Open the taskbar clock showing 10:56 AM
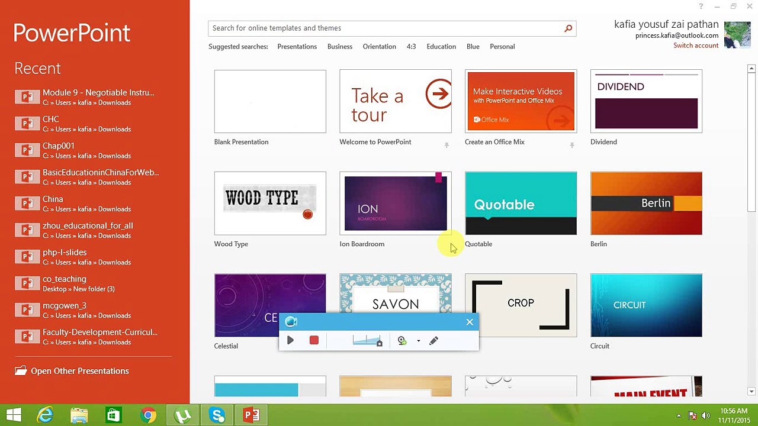This screenshot has width=758, height=426. coord(733,415)
